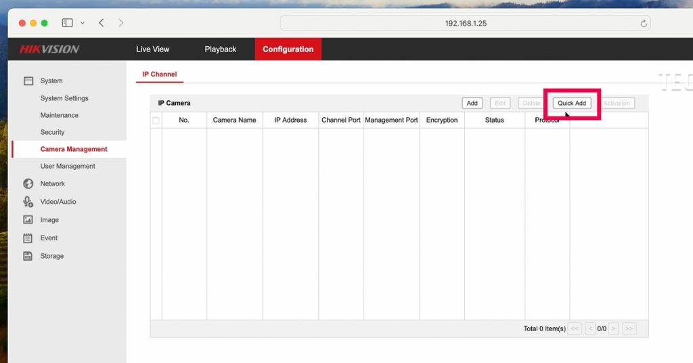The height and width of the screenshot is (363, 693).
Task: Open the Event calendar icon
Action: (28, 238)
